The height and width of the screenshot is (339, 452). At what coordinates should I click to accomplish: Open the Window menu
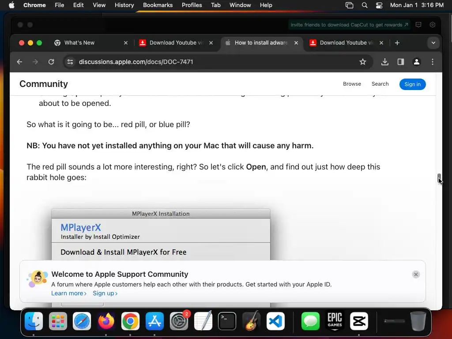pos(240,5)
